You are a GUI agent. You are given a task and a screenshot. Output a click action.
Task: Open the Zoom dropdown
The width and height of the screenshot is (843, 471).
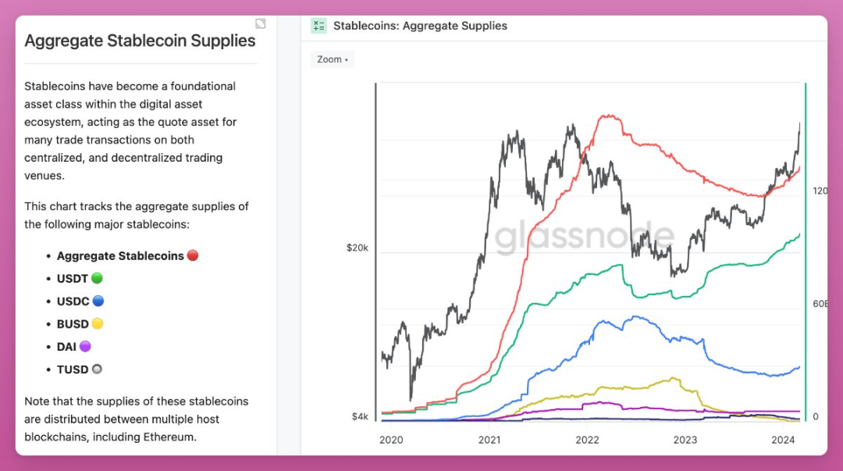[333, 59]
